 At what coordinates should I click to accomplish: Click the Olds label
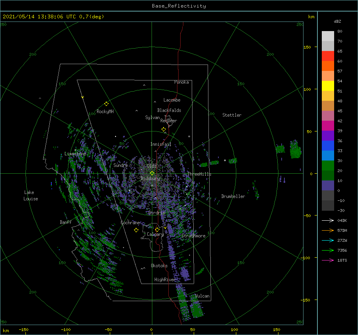tap(152, 166)
